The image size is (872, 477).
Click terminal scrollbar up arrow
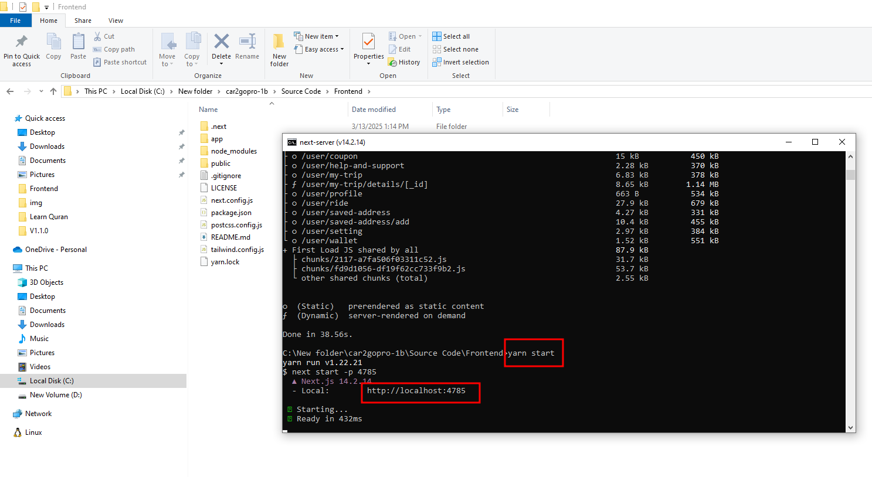pos(851,156)
